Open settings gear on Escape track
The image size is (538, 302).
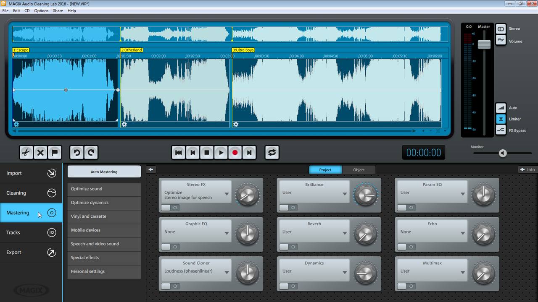16,125
